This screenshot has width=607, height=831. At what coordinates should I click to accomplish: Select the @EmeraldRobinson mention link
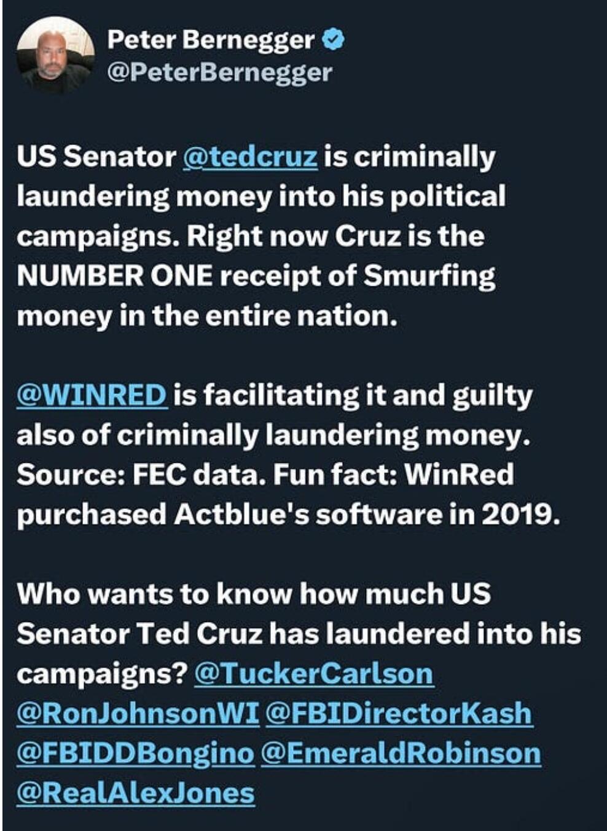tap(401, 754)
